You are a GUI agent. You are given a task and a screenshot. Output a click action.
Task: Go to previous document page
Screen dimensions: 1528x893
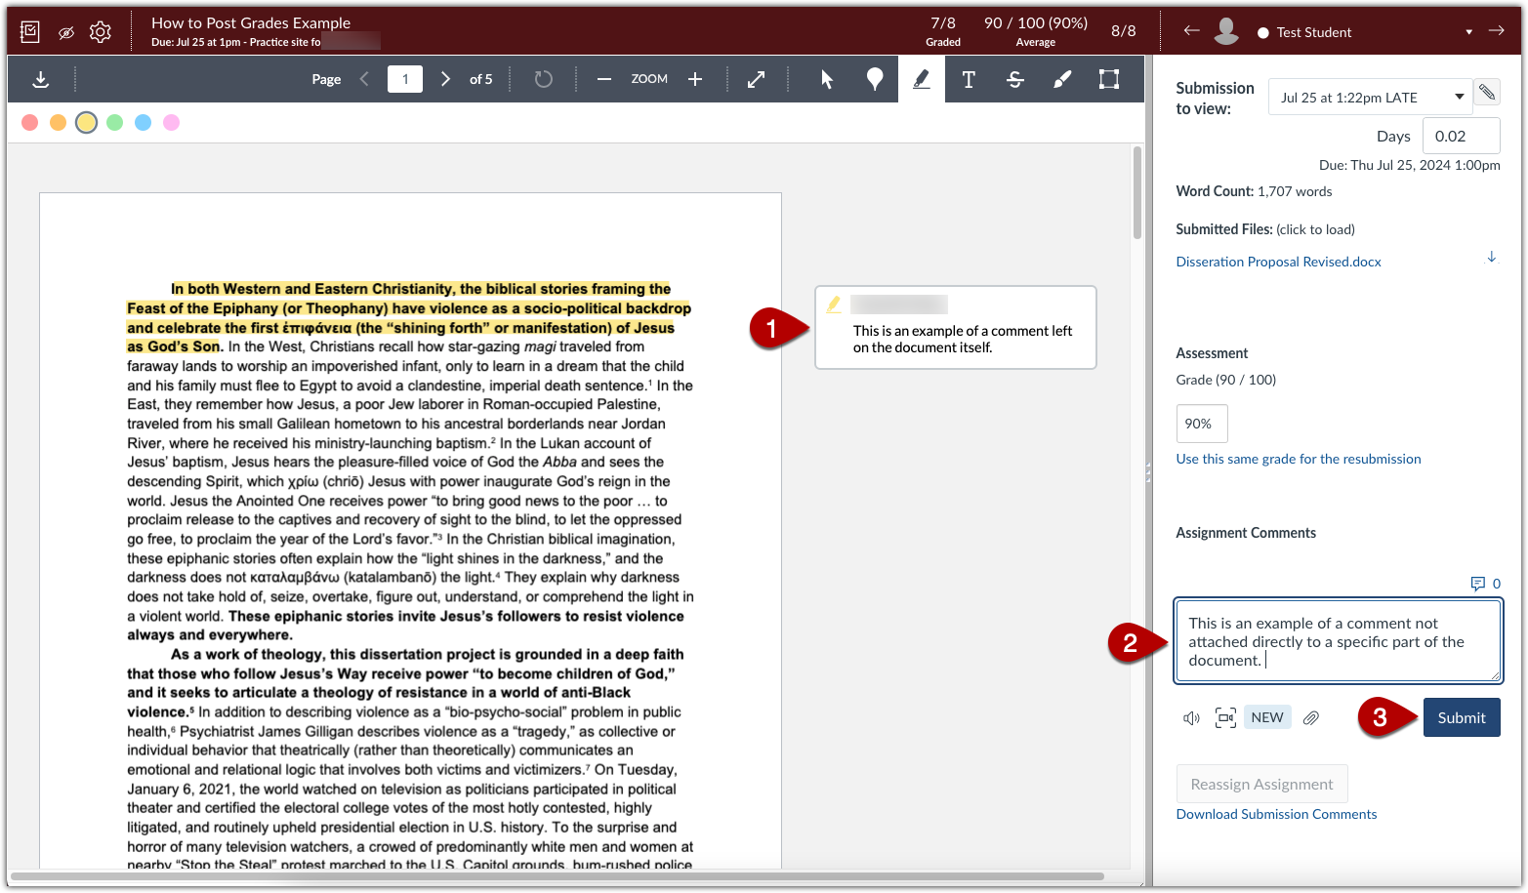[364, 79]
